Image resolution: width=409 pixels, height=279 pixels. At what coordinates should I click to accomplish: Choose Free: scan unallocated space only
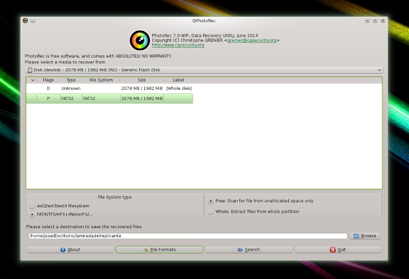point(210,201)
